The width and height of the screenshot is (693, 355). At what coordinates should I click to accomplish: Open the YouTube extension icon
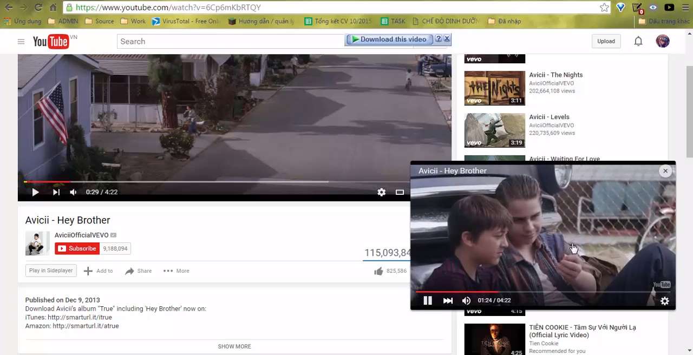(x=669, y=7)
